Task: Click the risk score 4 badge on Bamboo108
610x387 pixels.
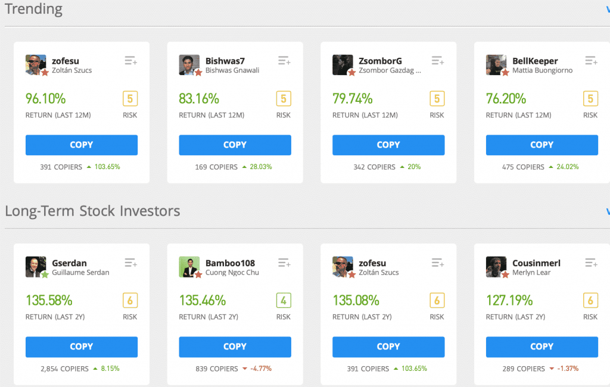Action: pyautogui.click(x=284, y=300)
